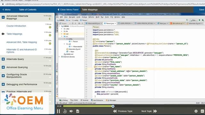Expand External Libraries node
This screenshot has width=205, height=115.
pyautogui.click(x=59, y=57)
